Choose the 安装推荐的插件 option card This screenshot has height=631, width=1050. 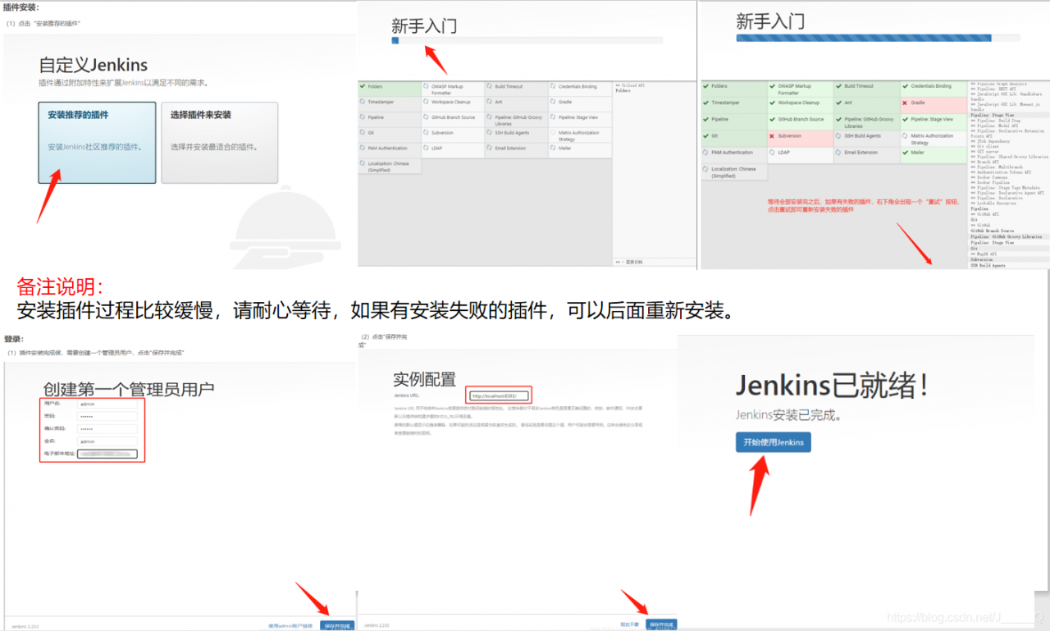pos(97,142)
